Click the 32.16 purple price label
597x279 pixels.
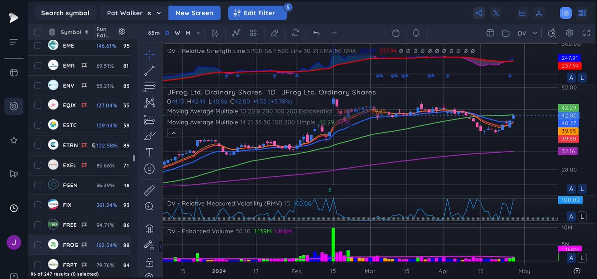point(569,151)
